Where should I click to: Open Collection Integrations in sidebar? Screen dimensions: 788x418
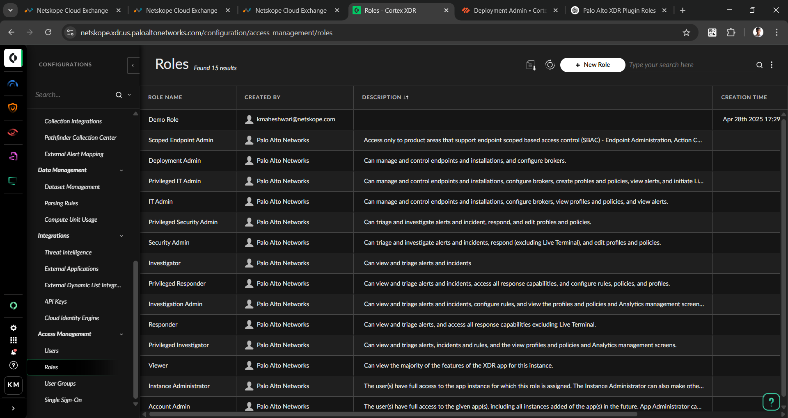pyautogui.click(x=73, y=121)
